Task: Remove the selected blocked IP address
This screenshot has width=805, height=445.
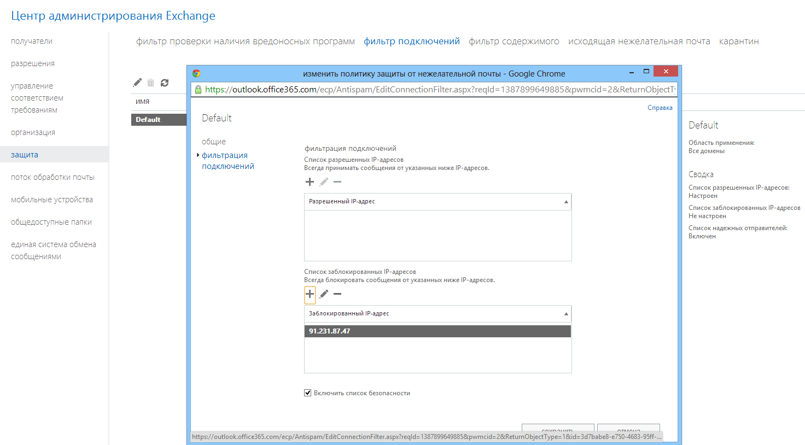Action: tap(337, 294)
